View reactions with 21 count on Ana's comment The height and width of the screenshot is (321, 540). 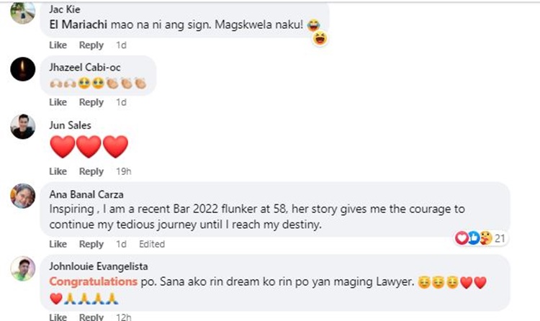[482, 238]
